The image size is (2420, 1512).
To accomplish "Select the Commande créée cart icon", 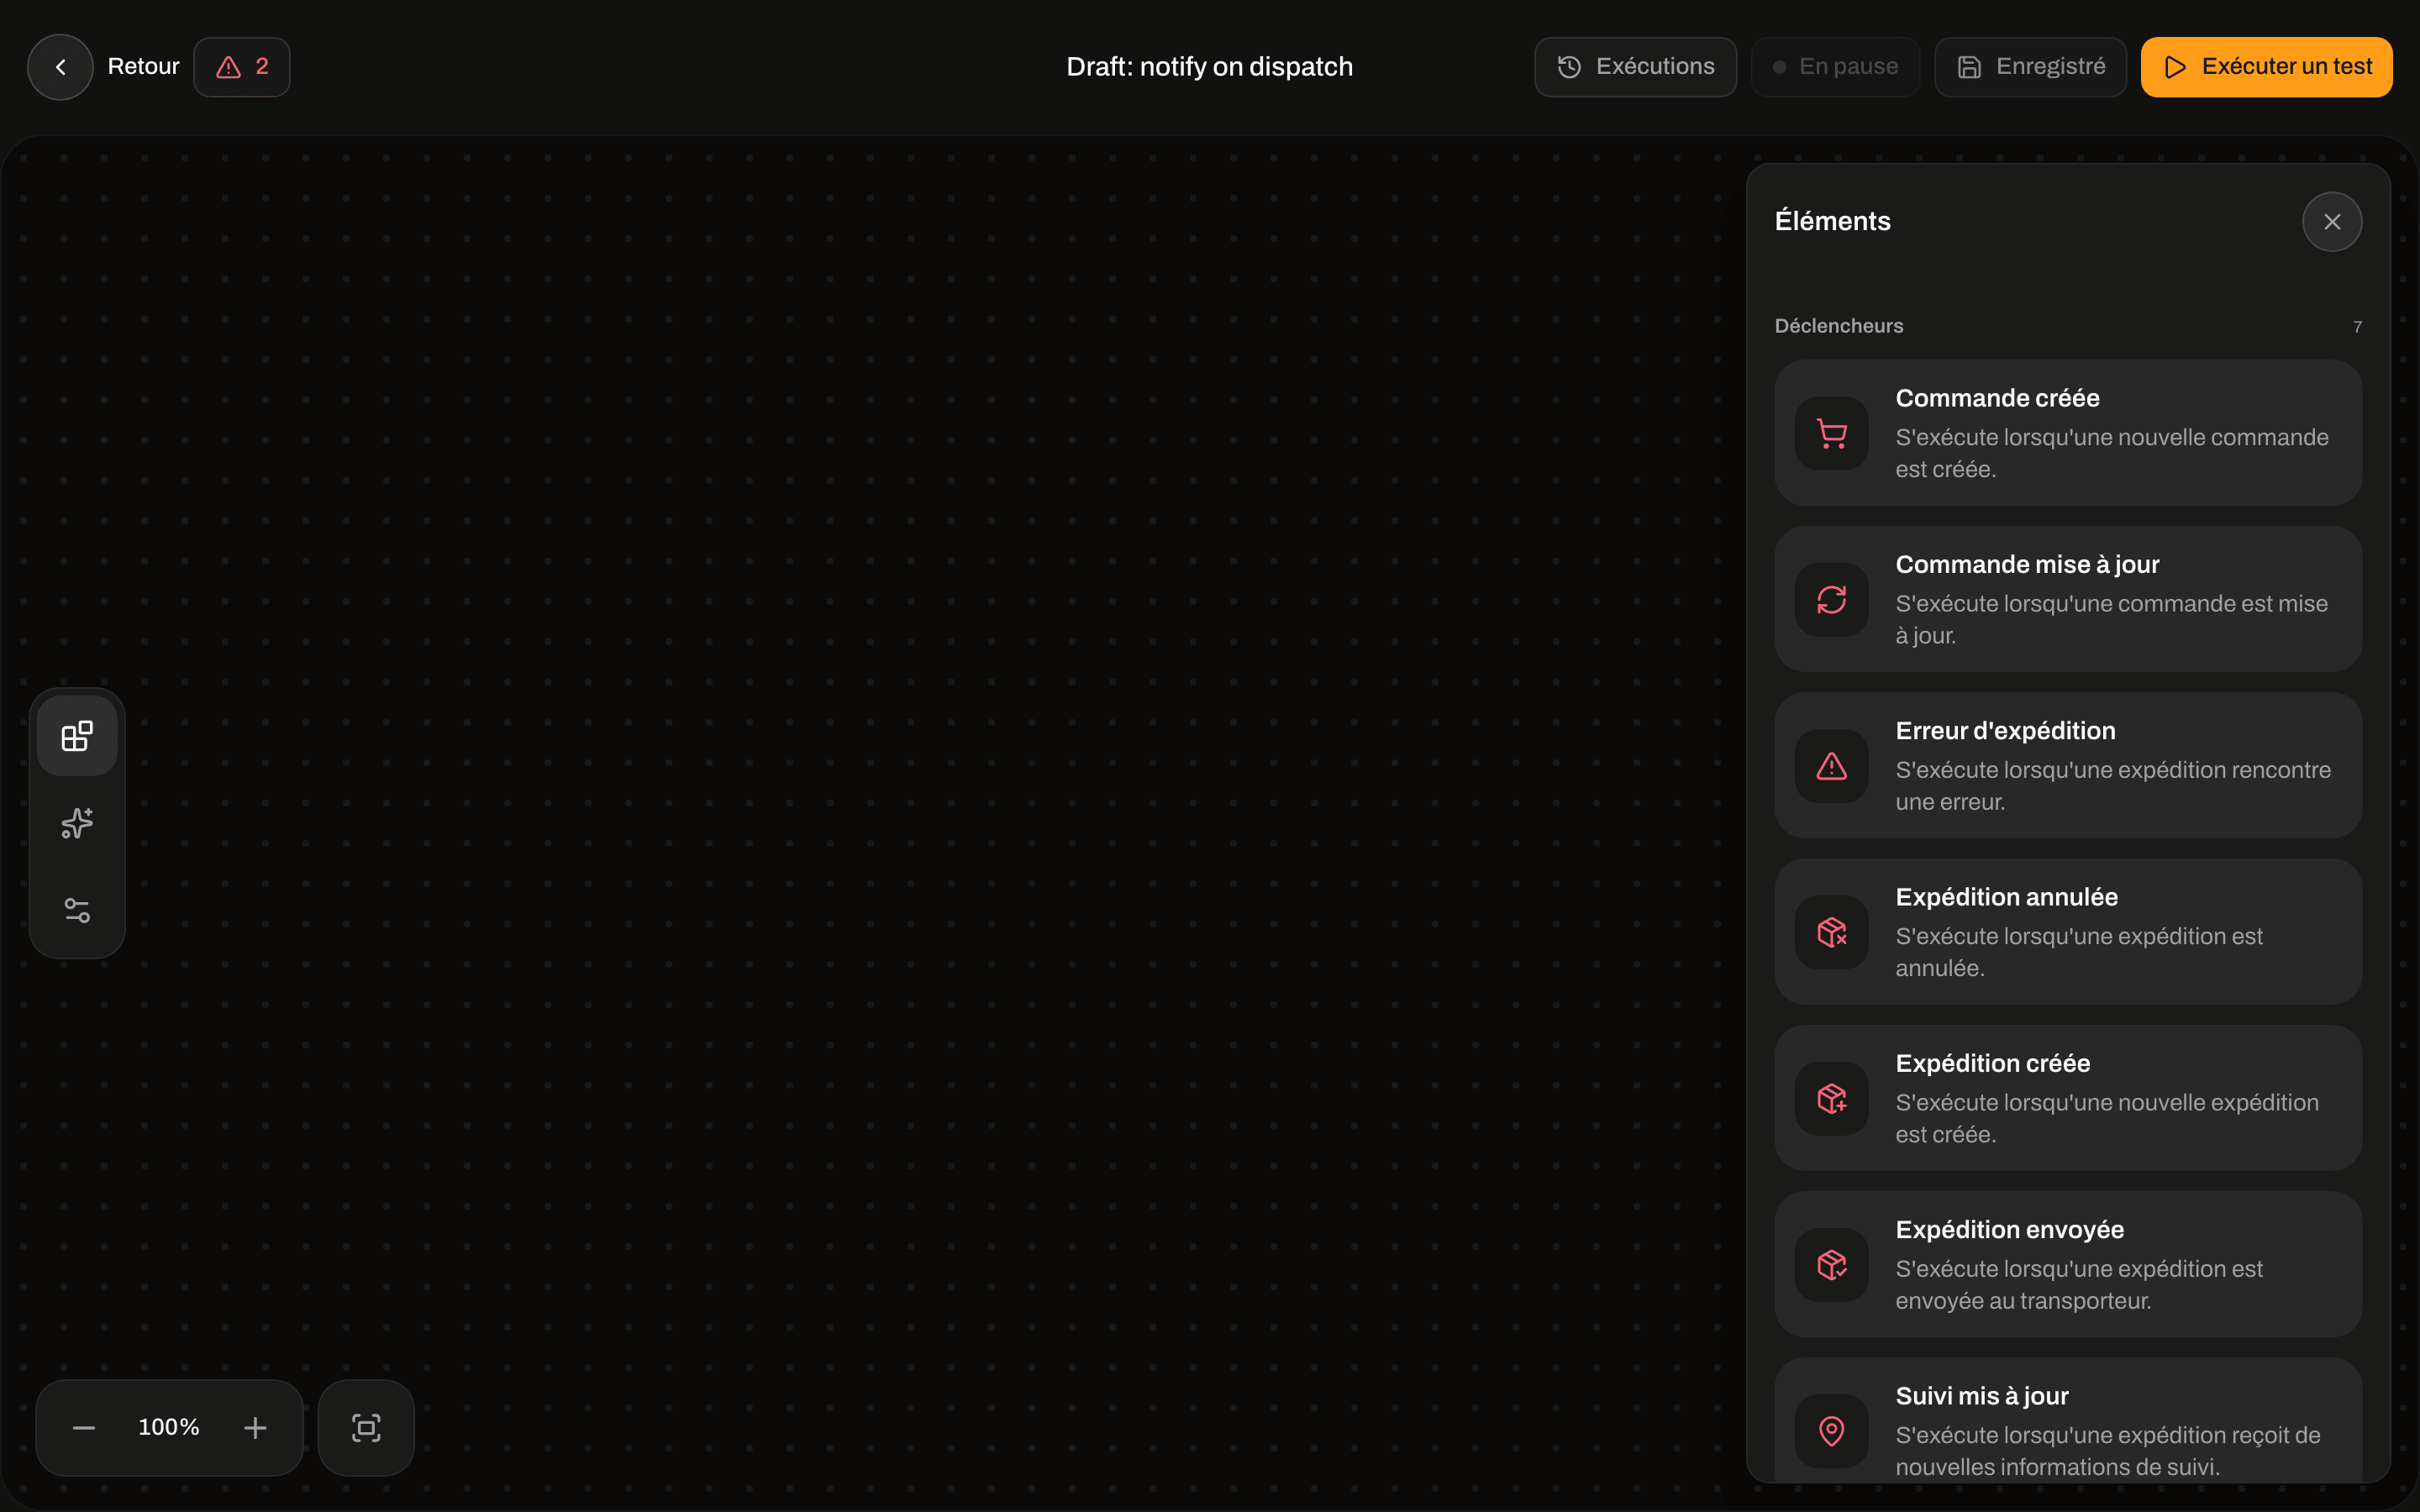I will tap(1832, 433).
